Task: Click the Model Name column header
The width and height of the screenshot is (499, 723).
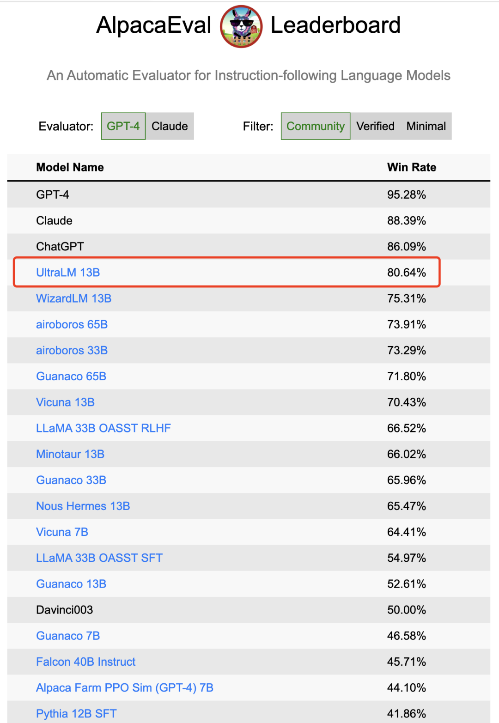Action: [x=70, y=167]
